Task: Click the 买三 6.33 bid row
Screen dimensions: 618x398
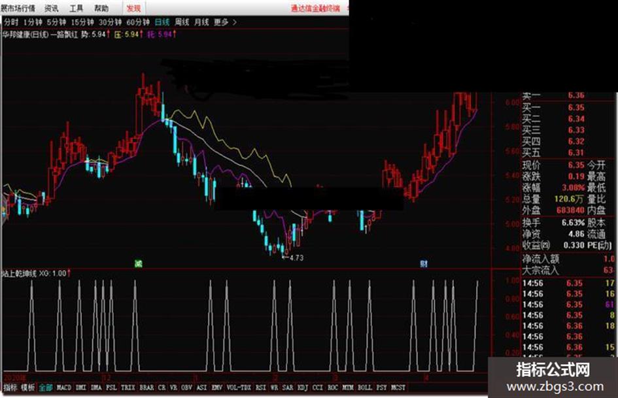Action: coord(553,130)
